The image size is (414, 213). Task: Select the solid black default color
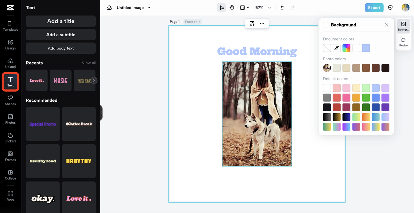tap(327, 107)
